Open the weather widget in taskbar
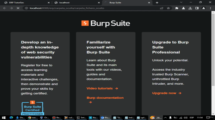Image resolution: width=215 pixels, height=120 pixels. 156,118
